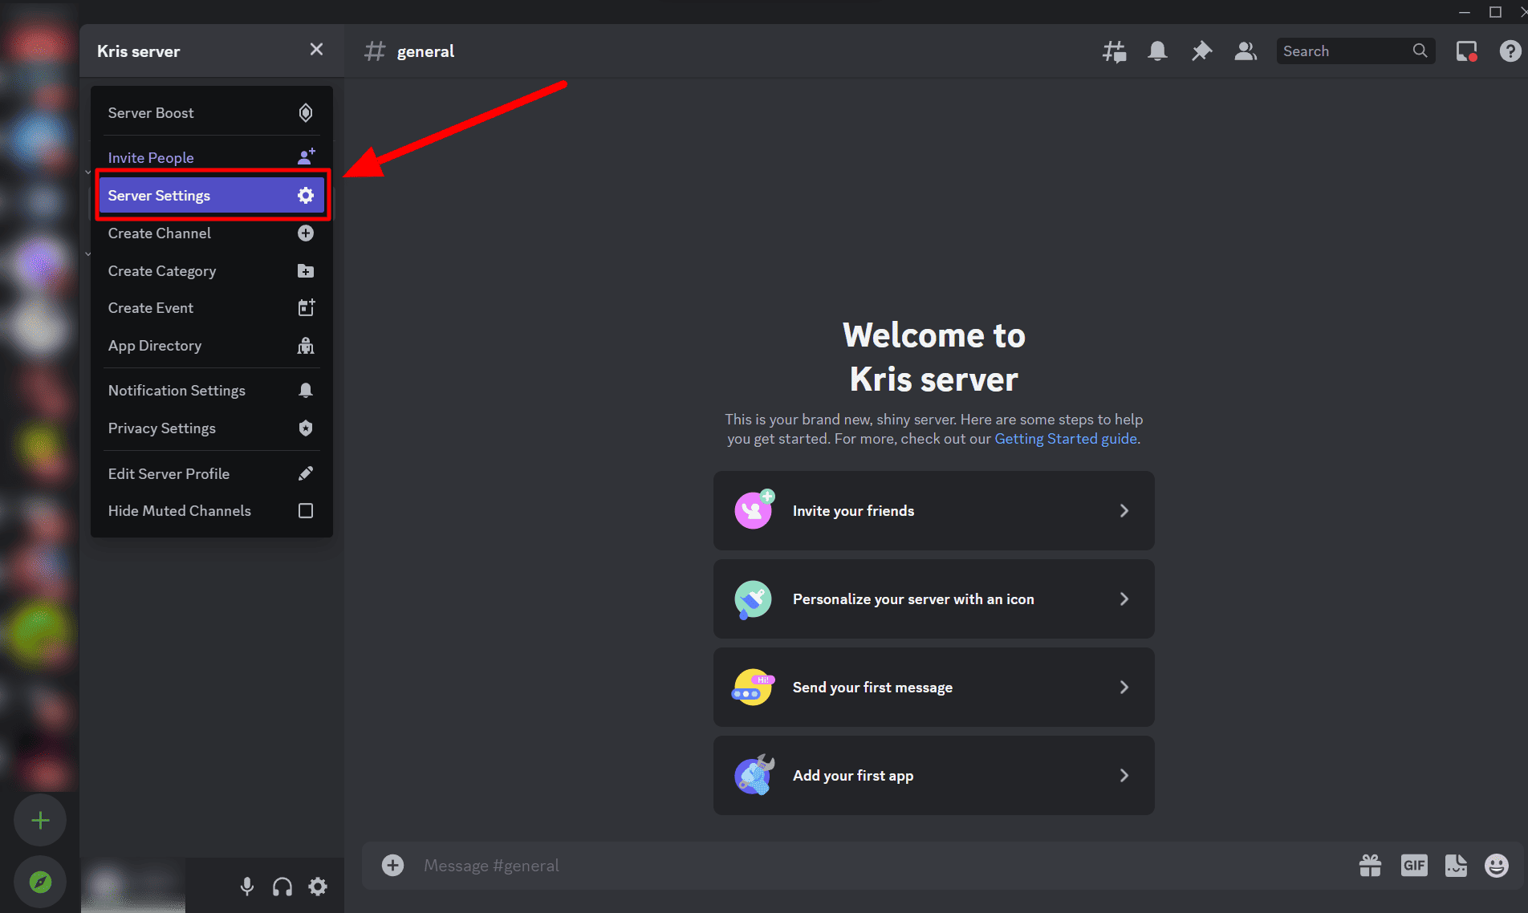Toggle the member list icon

(1246, 51)
